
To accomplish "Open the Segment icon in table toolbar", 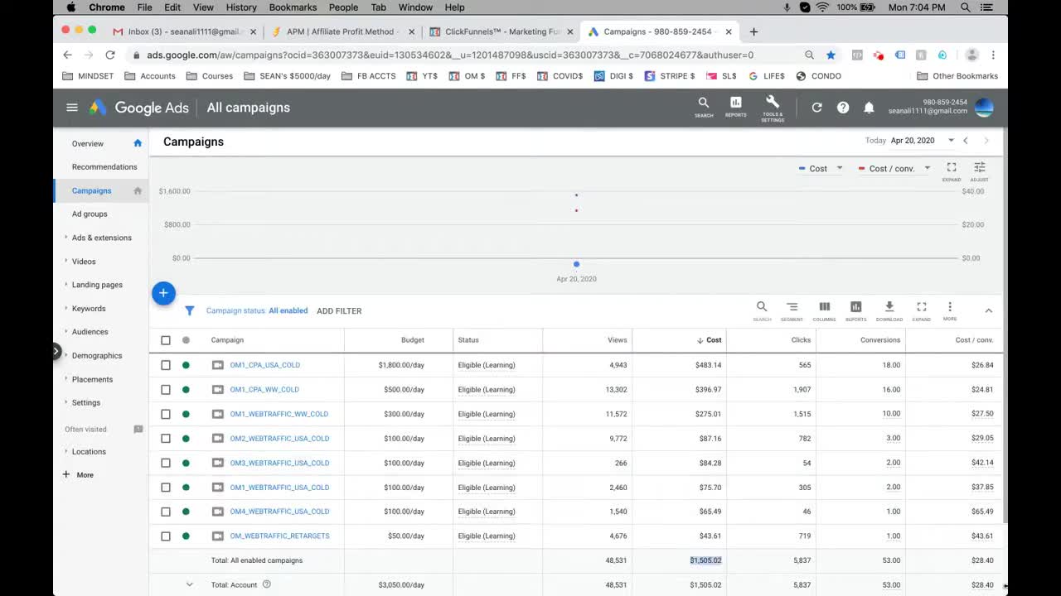I will 792,307.
